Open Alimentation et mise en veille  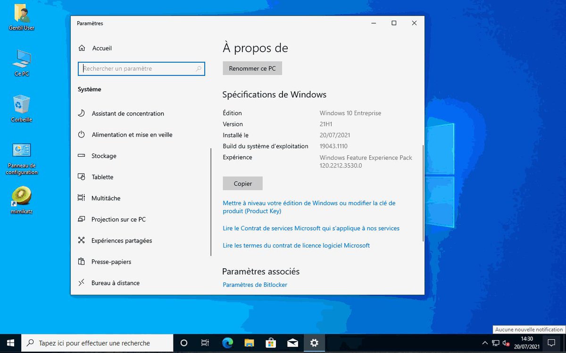tap(132, 135)
